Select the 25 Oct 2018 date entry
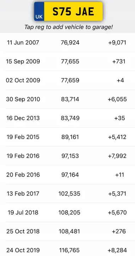The image size is (135, 256). coord(23,231)
